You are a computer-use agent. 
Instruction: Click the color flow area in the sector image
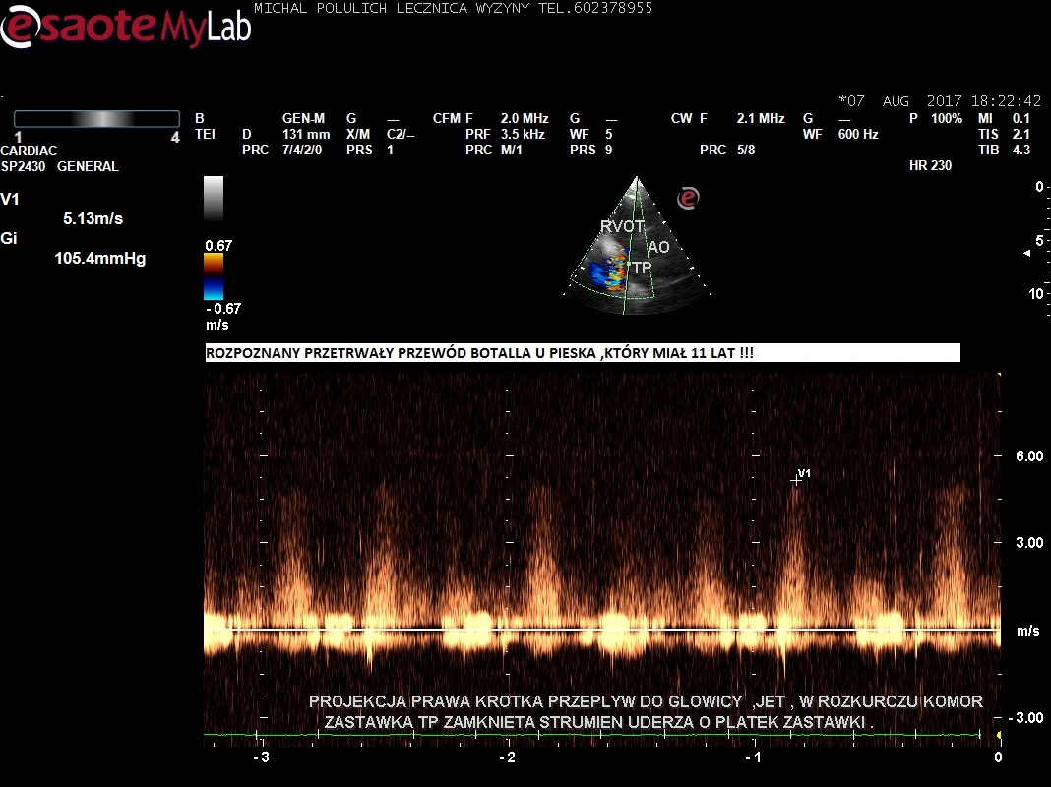tap(608, 273)
